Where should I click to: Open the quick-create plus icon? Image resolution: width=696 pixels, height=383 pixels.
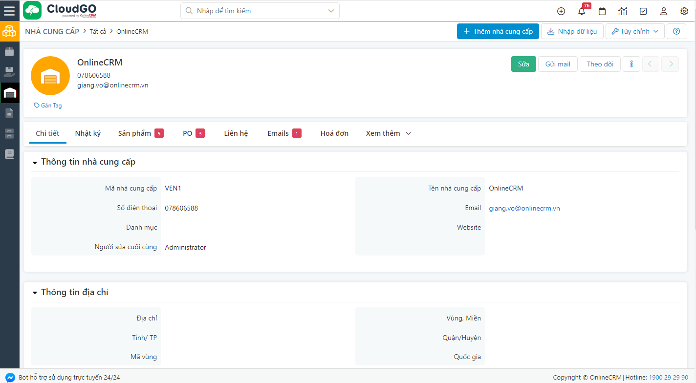point(561,11)
